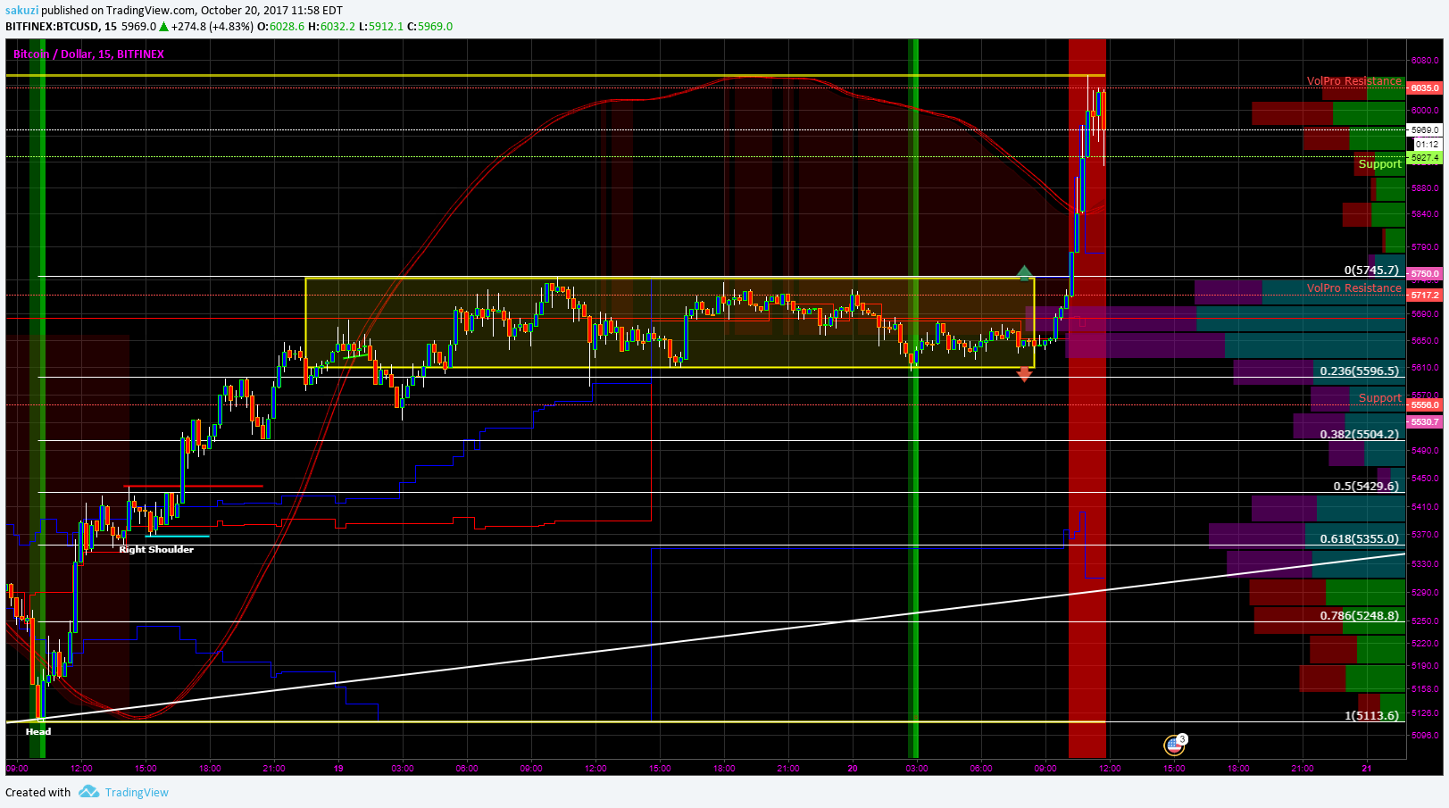Click the green 5927.4 price tag
Viewport: 1449px width, 808px height.
[1425, 158]
